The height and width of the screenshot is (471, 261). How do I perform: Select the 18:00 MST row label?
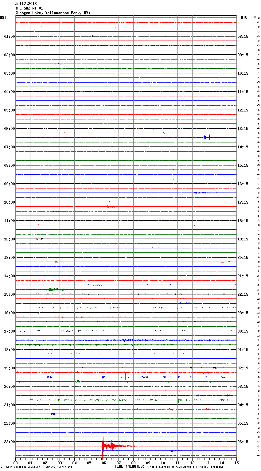click(x=10, y=350)
